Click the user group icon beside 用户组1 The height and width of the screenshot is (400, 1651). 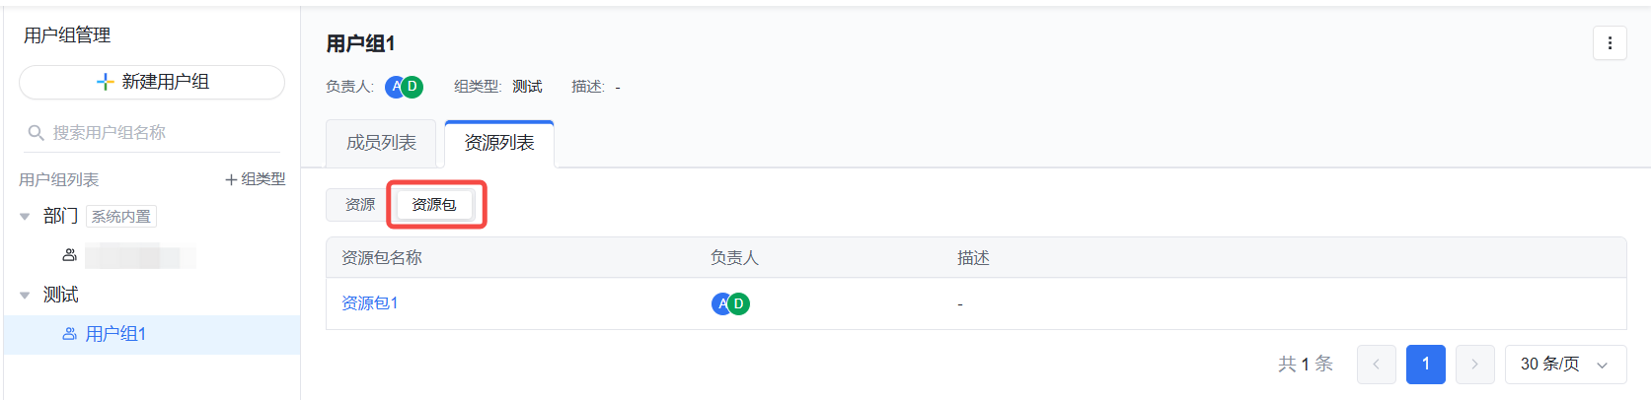(70, 334)
